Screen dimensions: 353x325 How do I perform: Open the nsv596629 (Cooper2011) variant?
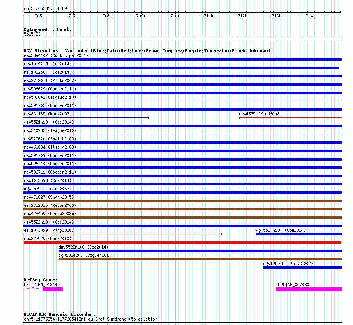[x=50, y=89]
